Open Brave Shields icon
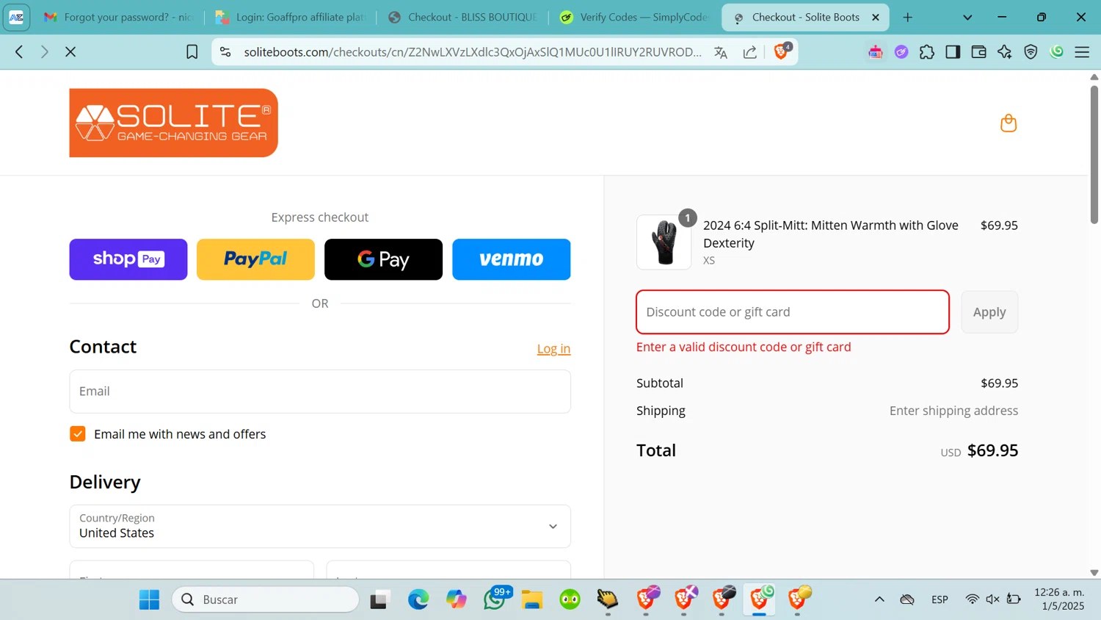 tap(782, 51)
